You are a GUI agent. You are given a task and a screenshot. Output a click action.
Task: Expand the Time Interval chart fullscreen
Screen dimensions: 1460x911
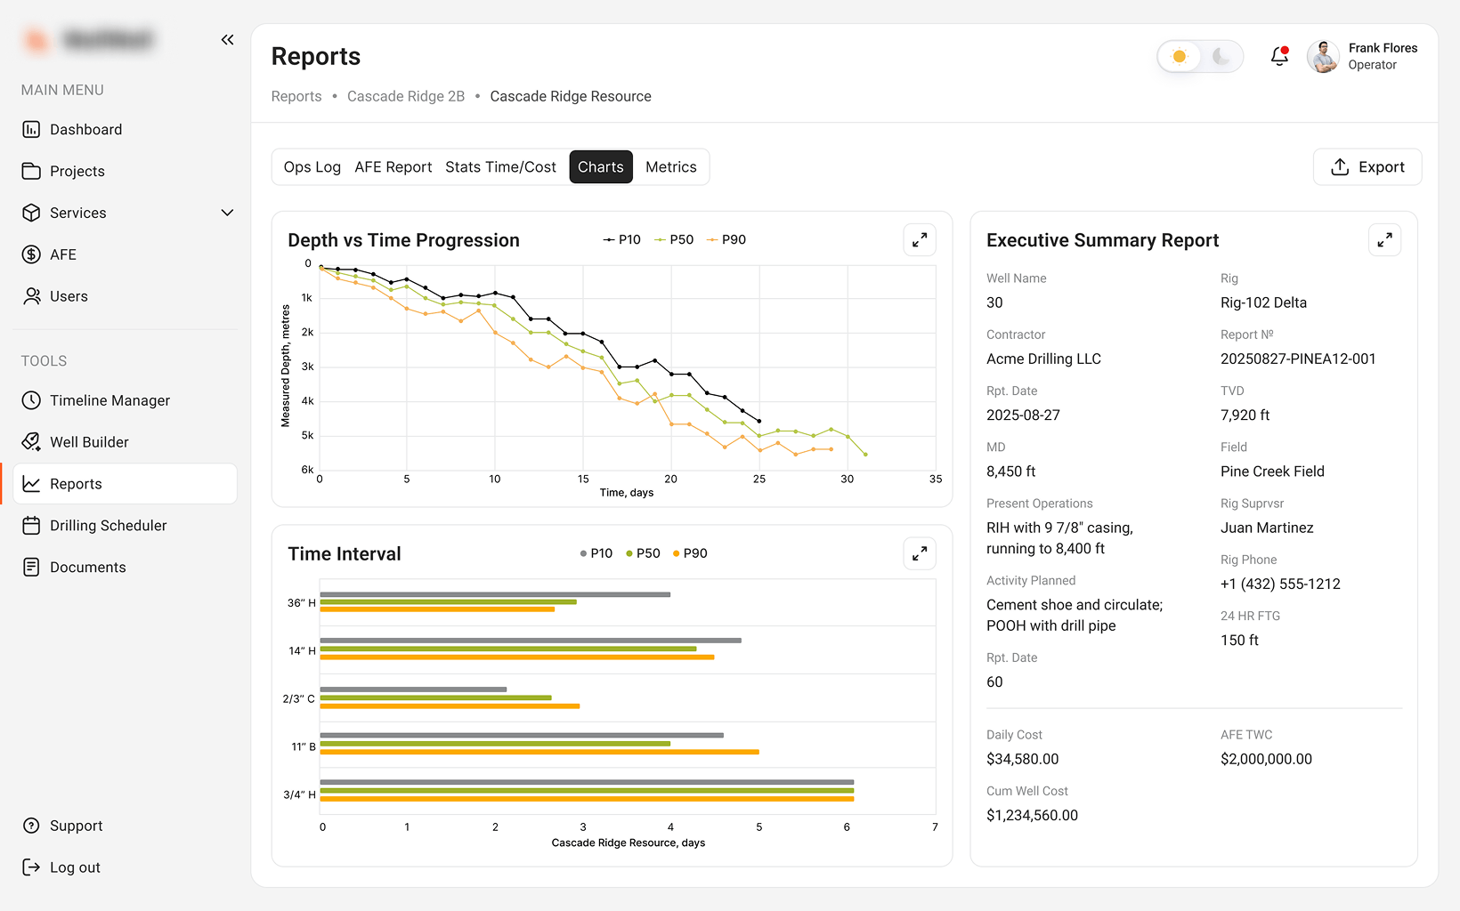pos(920,553)
